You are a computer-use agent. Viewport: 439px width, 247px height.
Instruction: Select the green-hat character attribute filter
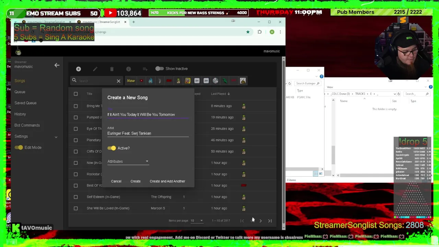178,81
